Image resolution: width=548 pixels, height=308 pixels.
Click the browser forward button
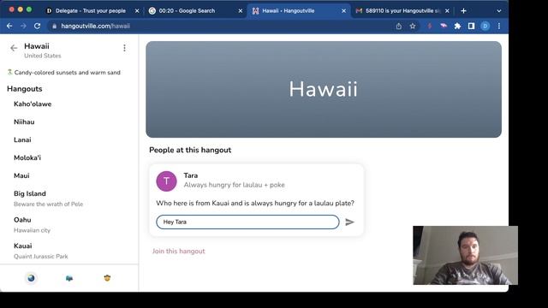coord(23,26)
